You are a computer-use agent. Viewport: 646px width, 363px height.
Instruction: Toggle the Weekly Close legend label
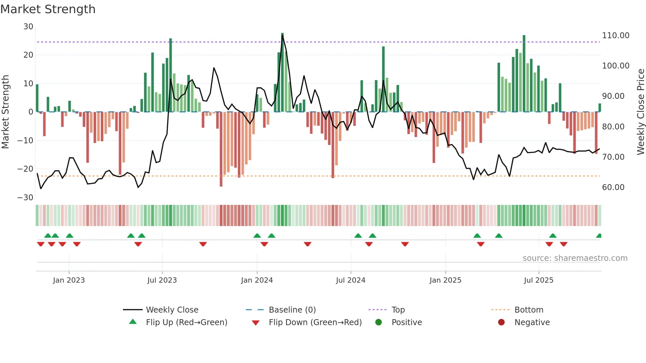[x=172, y=310]
